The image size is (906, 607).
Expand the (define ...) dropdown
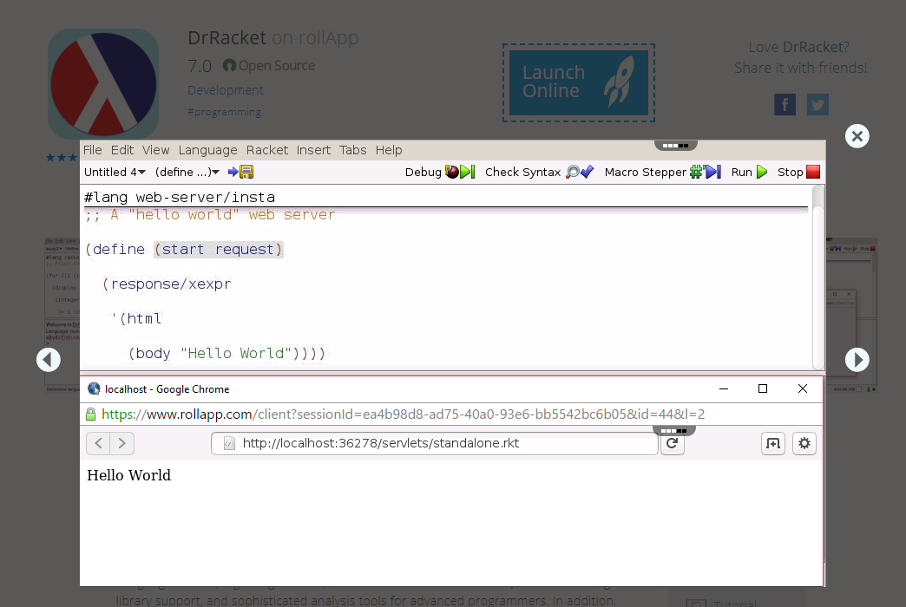tap(187, 172)
